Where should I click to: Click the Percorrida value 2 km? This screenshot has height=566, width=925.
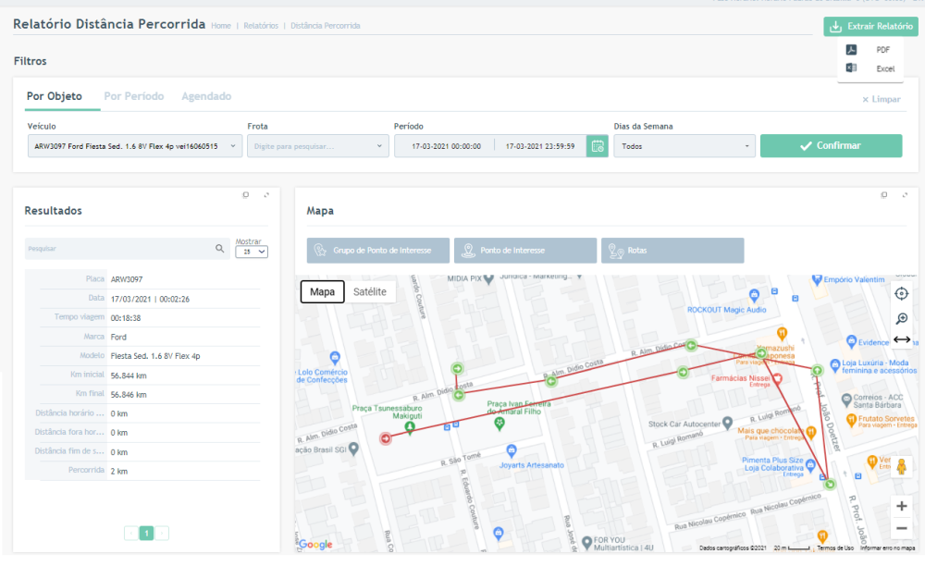tap(119, 471)
